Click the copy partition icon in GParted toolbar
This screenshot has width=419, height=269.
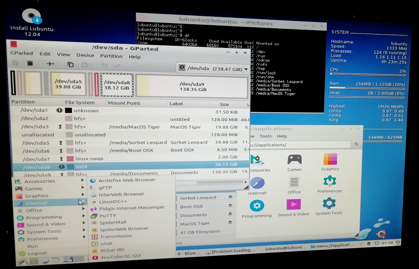(71, 64)
